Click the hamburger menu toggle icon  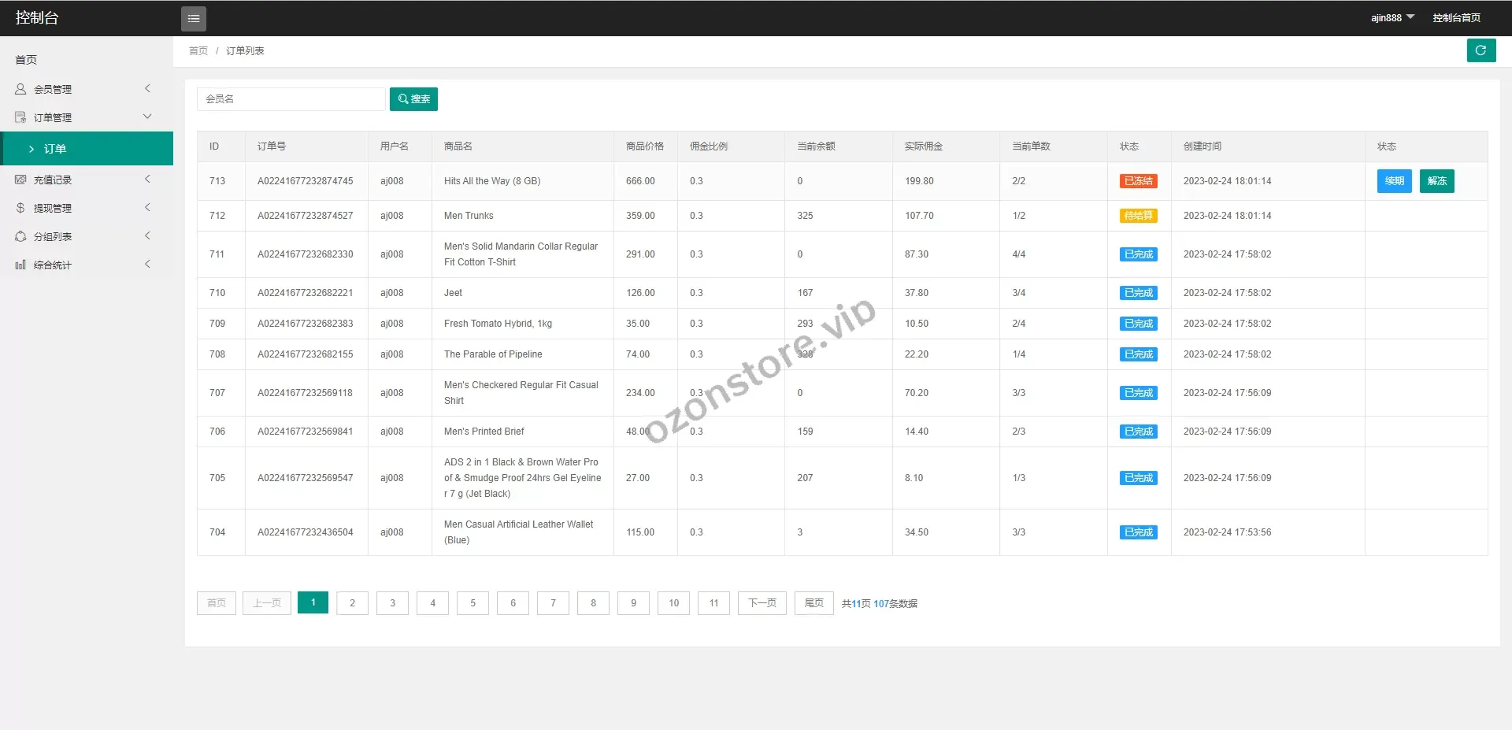194,19
